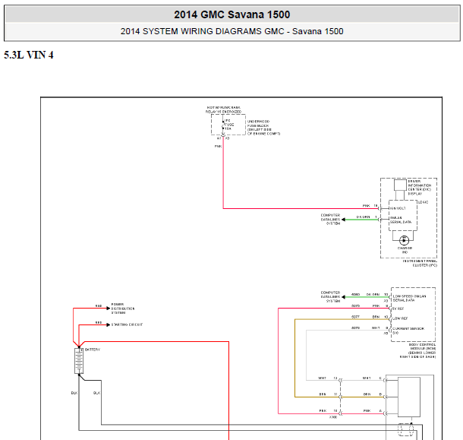Click the "BODY CONTROL MODULE (BCM)" label

tap(417, 350)
